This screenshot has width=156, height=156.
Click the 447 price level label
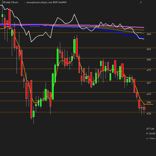(x=149, y=83)
